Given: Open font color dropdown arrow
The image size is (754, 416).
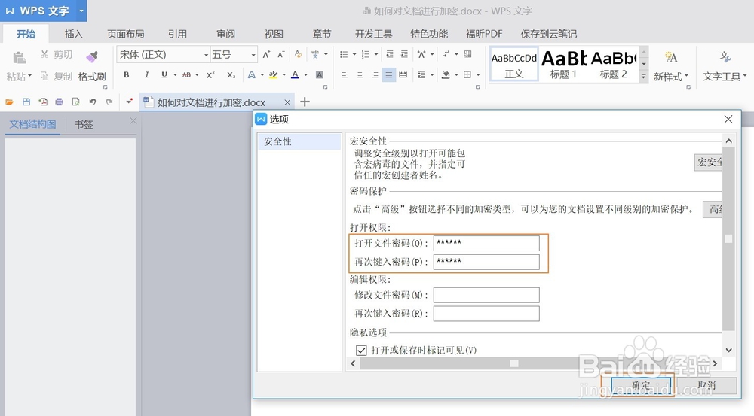Looking at the screenshot, I should 306,75.
